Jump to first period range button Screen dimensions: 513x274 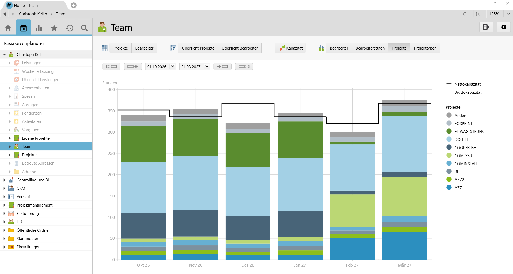click(111, 66)
